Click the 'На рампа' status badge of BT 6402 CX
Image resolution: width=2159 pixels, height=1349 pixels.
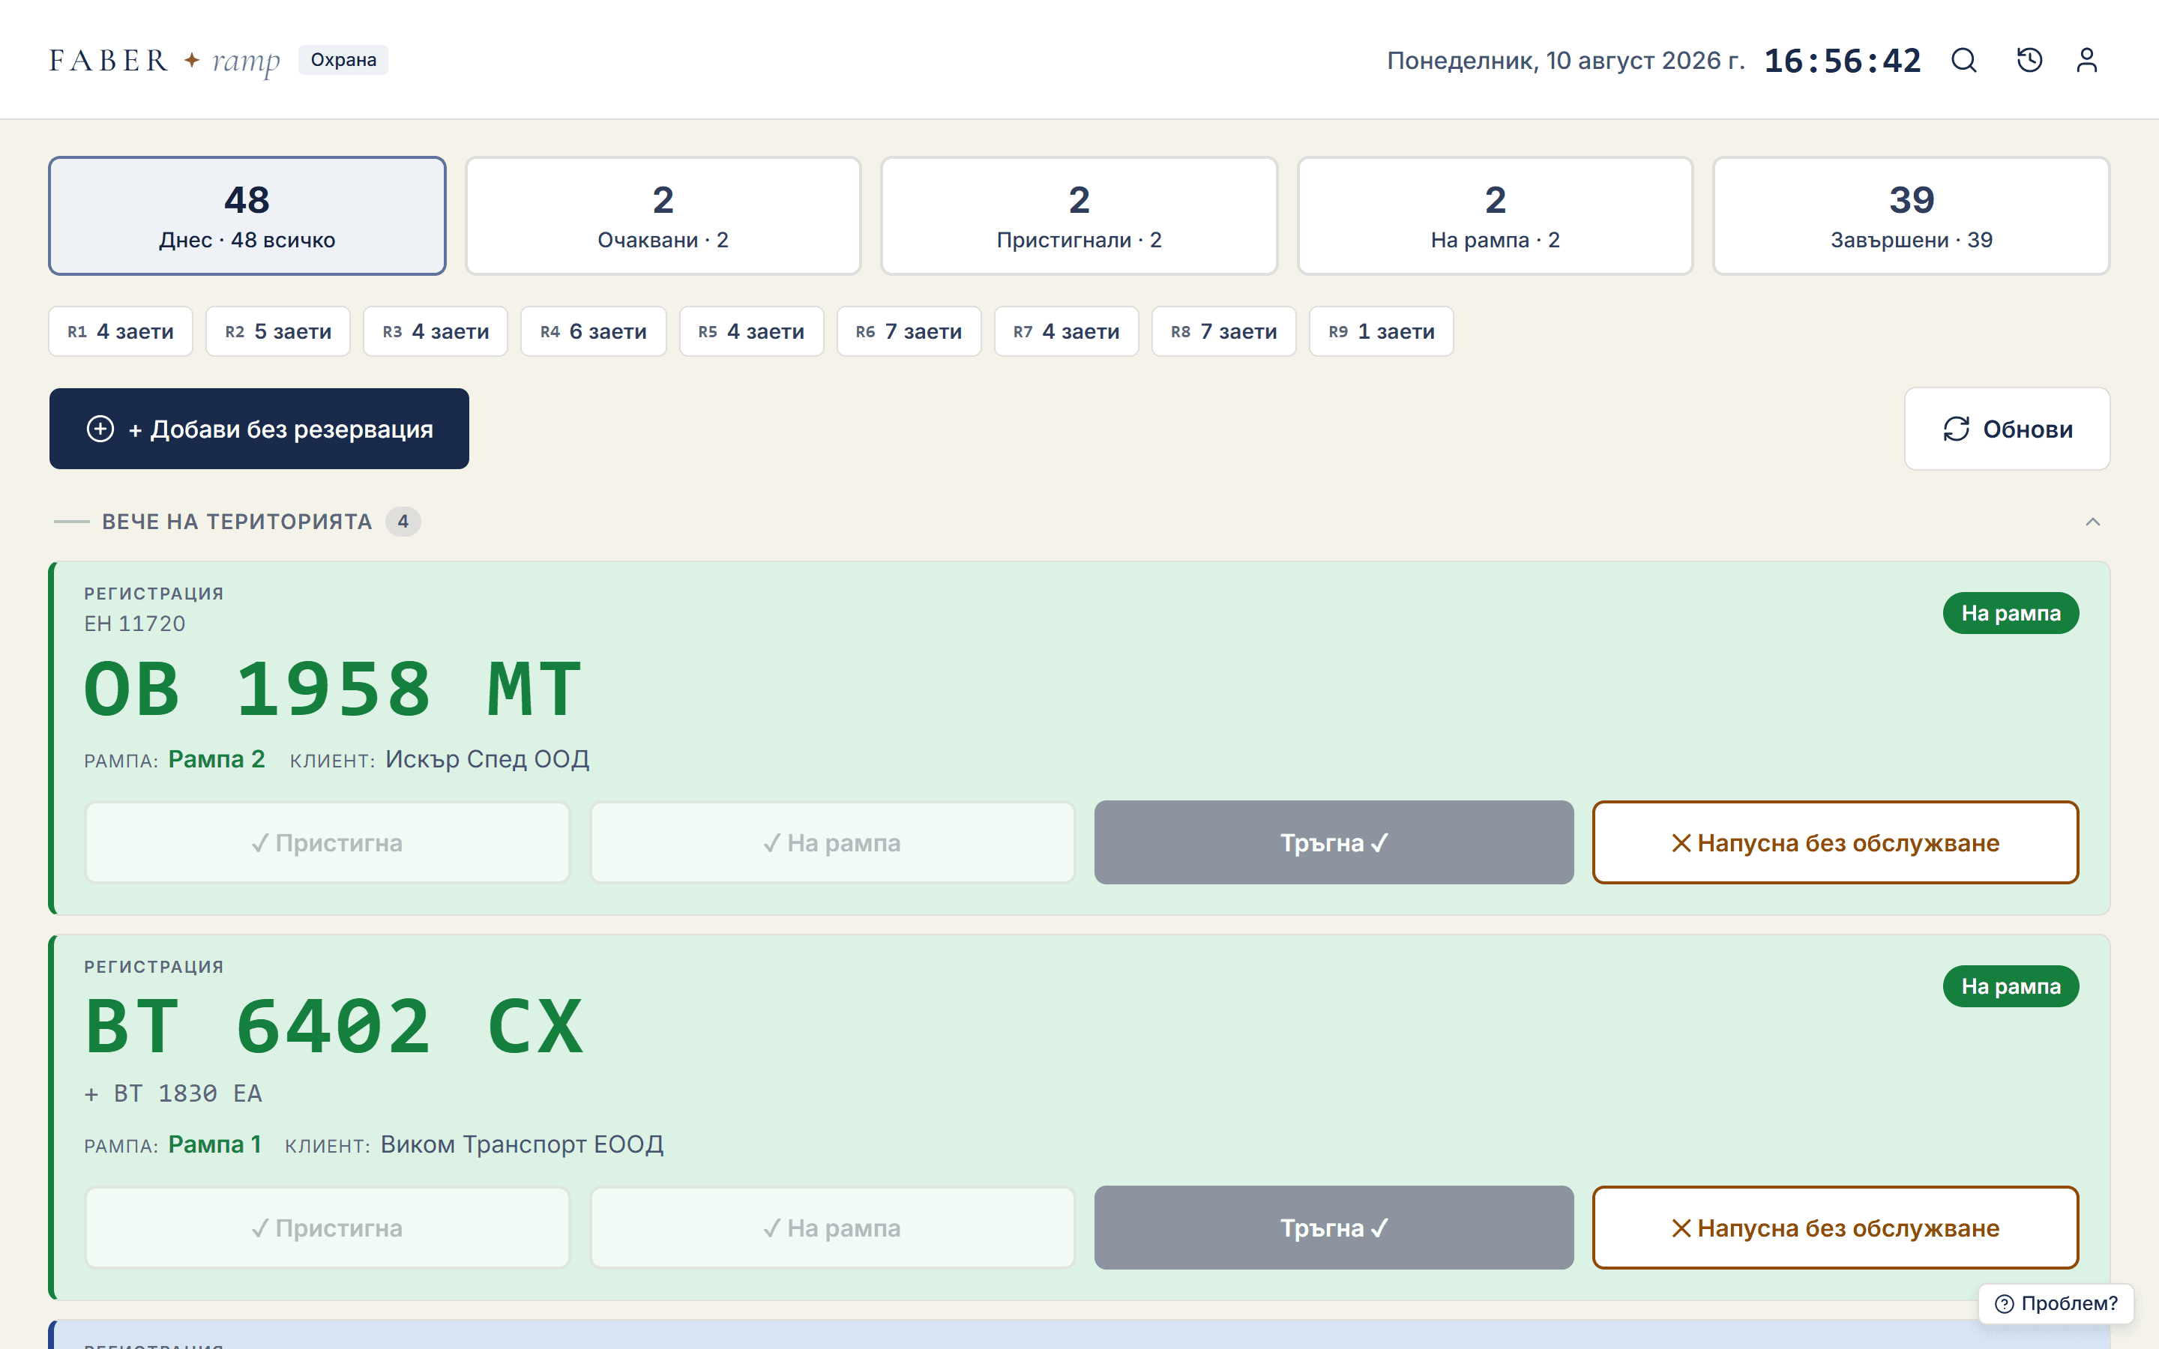coord(2011,987)
